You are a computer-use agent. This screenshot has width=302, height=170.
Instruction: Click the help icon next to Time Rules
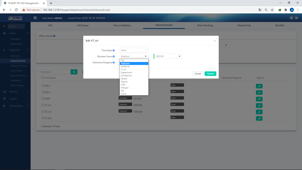pyautogui.click(x=114, y=50)
